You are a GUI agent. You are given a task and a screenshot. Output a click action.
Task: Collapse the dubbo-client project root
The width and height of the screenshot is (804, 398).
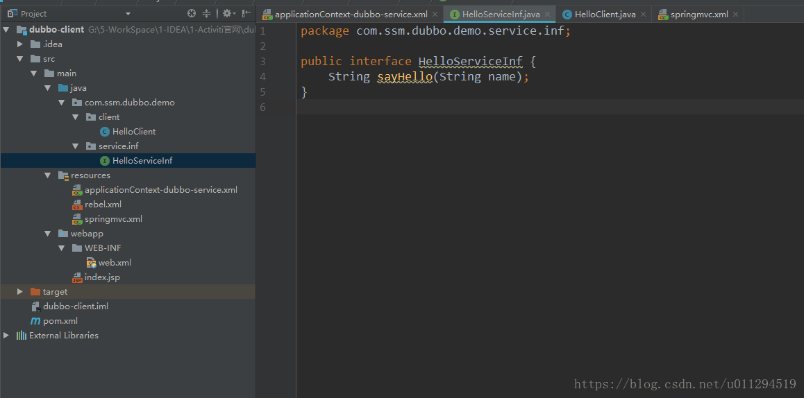(x=6, y=30)
